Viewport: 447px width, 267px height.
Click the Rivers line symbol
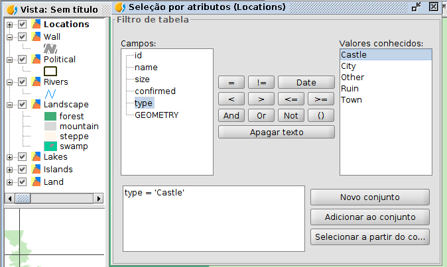(x=50, y=93)
